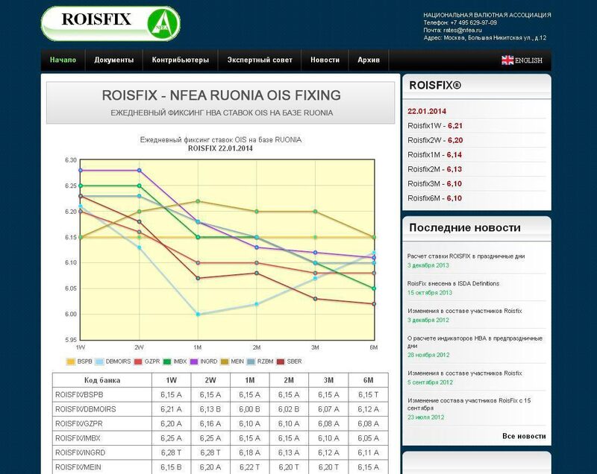Image resolution: width=597 pixels, height=474 pixels.
Task: Click the rates@nfea.ru email address
Action: [x=463, y=30]
